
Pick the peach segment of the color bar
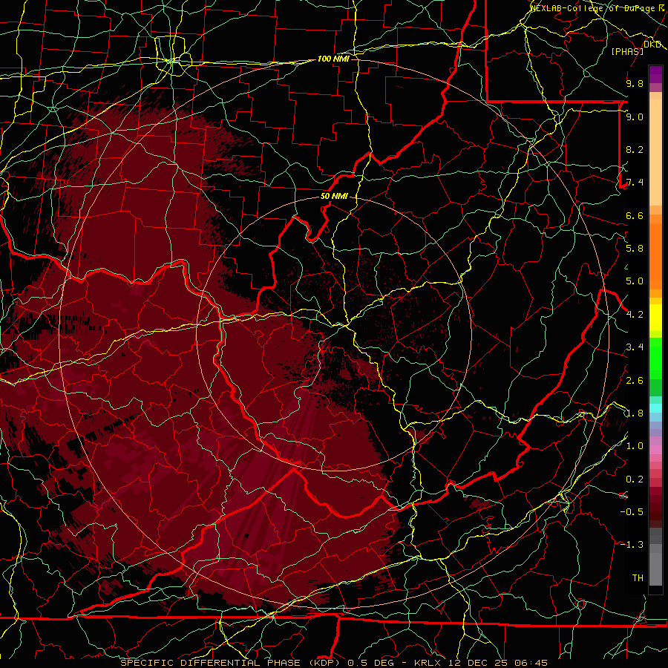click(x=655, y=152)
